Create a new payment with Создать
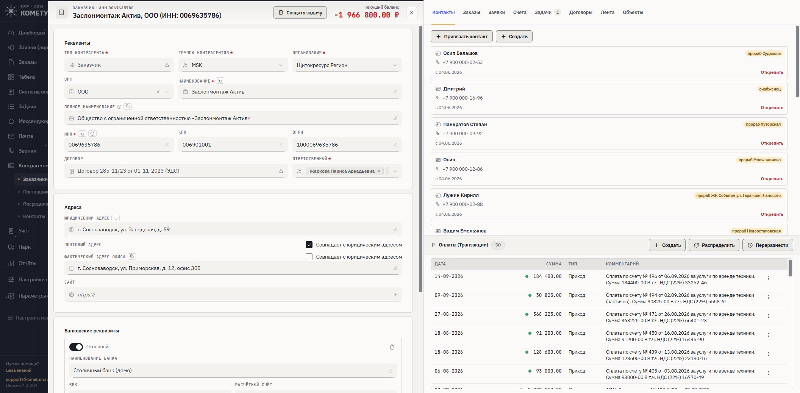Image resolution: width=800 pixels, height=393 pixels. tap(667, 245)
